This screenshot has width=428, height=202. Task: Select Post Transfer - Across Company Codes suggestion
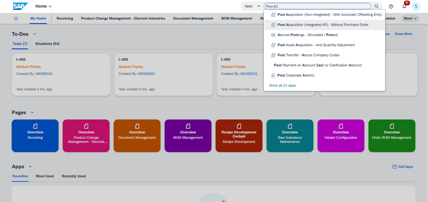tap(324, 55)
